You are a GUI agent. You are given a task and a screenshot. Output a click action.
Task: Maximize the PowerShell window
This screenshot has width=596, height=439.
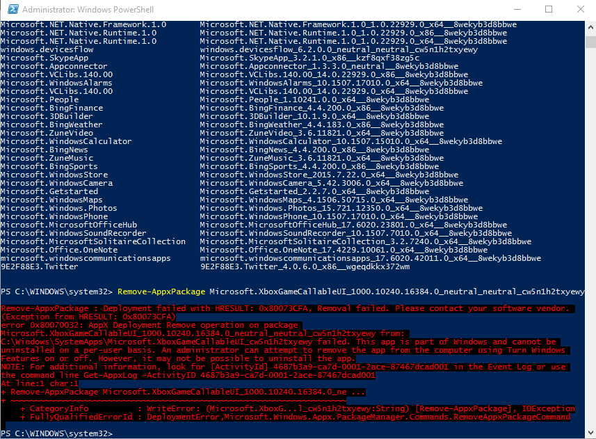(x=549, y=9)
